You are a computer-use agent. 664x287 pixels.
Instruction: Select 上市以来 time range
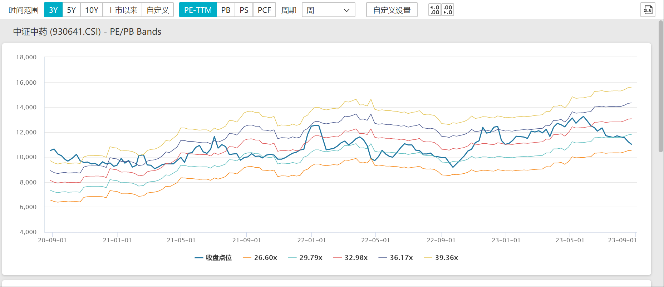(122, 10)
